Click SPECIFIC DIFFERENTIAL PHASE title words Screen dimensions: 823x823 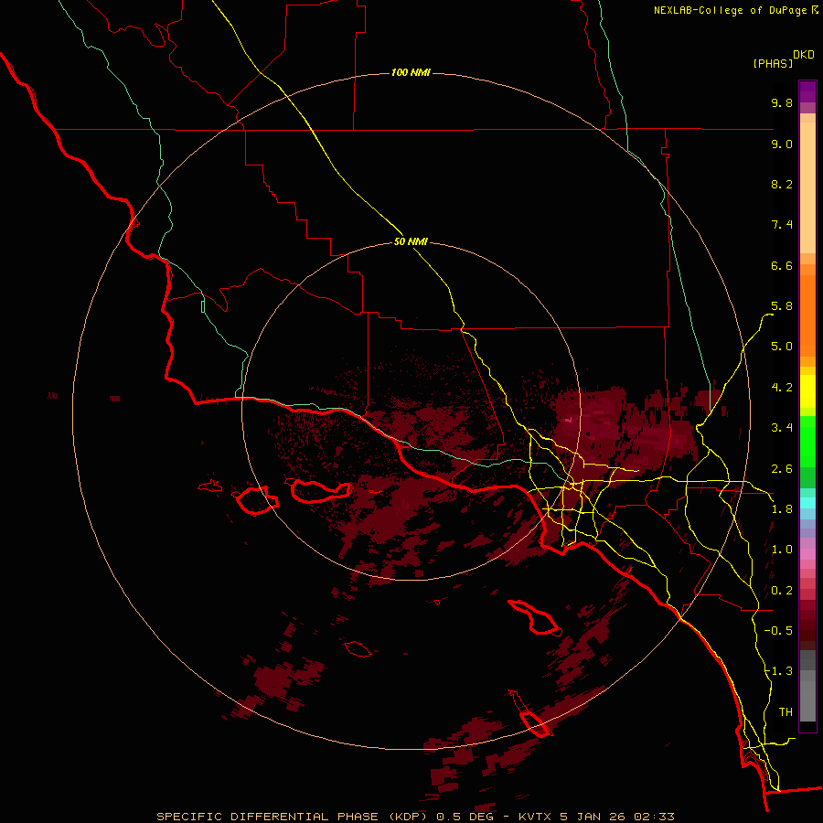[267, 817]
